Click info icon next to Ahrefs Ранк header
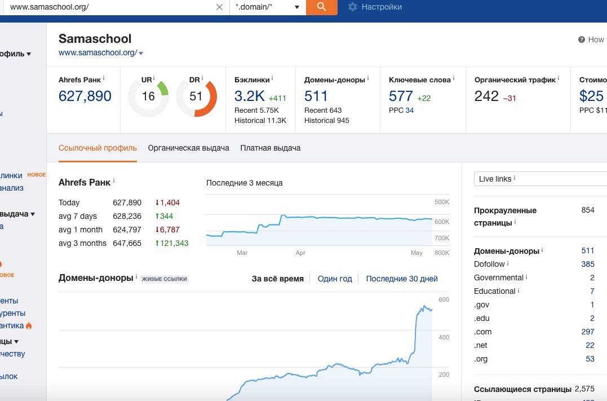The image size is (607, 401). click(x=104, y=78)
